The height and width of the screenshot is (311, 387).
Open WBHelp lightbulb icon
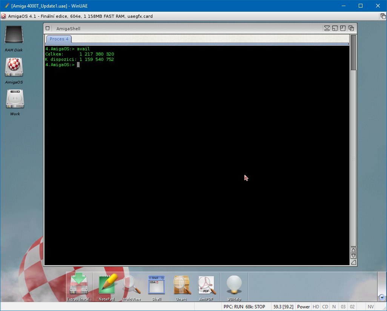click(x=234, y=285)
